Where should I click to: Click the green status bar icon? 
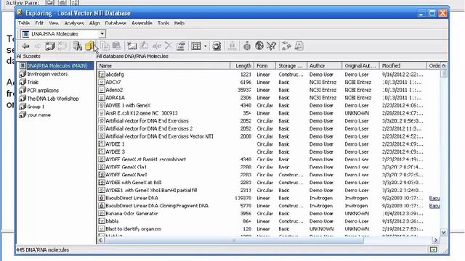click(x=433, y=249)
